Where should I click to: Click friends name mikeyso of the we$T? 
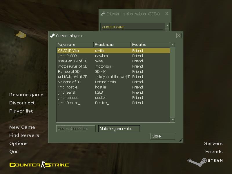click(x=113, y=77)
